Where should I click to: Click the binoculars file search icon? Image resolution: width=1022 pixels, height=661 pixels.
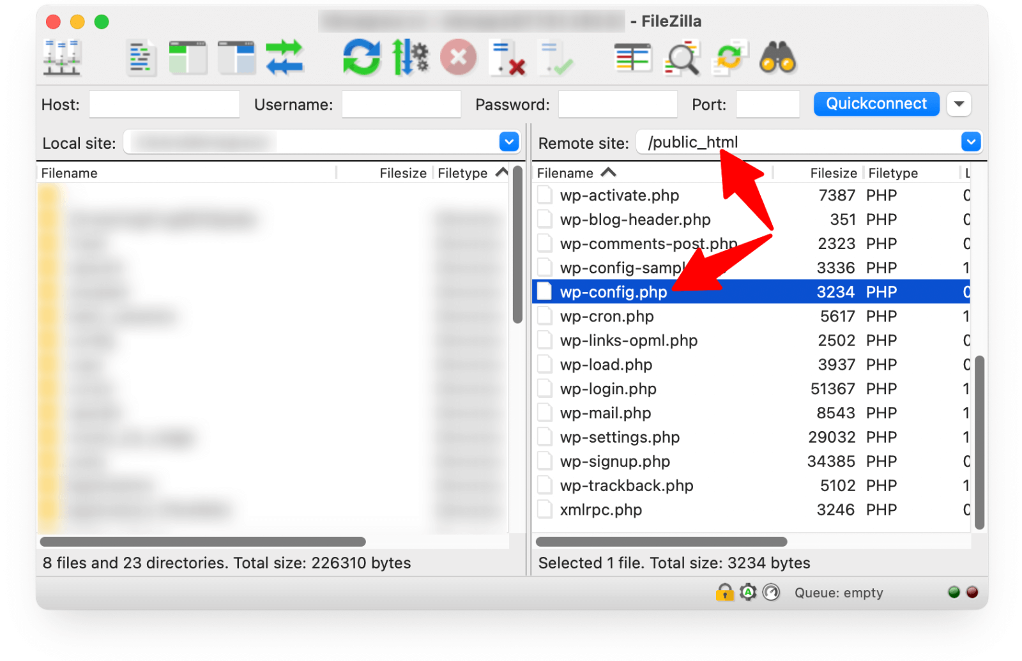(777, 58)
